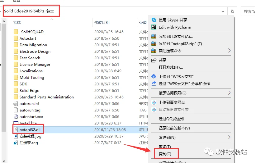Refresh the folder with the reload button

(233, 11)
